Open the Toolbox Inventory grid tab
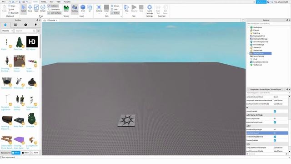The image size is (291, 164). click(x=15, y=25)
